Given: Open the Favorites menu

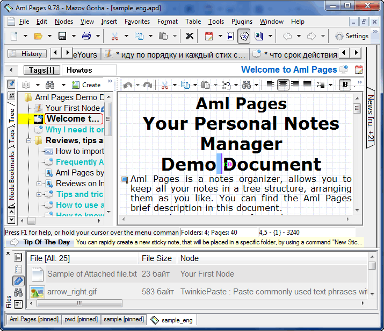Looking at the screenshot, I should 137,22.
